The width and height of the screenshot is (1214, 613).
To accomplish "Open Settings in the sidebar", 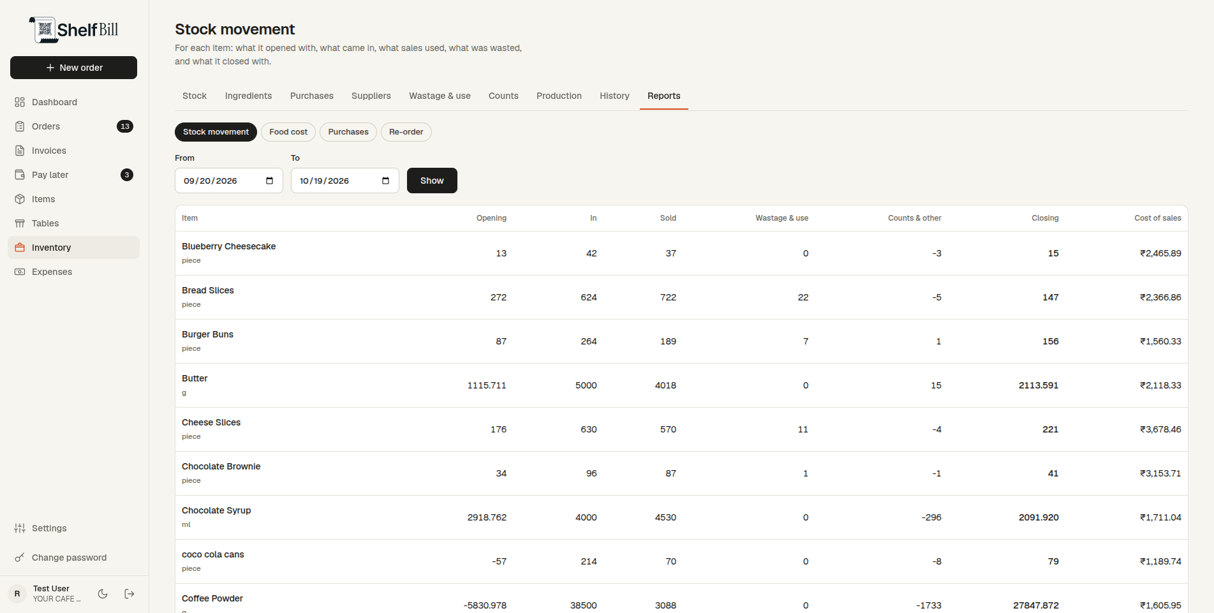I will point(73,528).
